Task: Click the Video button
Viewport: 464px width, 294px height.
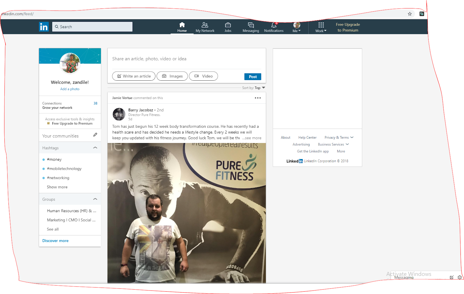Action: pos(204,76)
